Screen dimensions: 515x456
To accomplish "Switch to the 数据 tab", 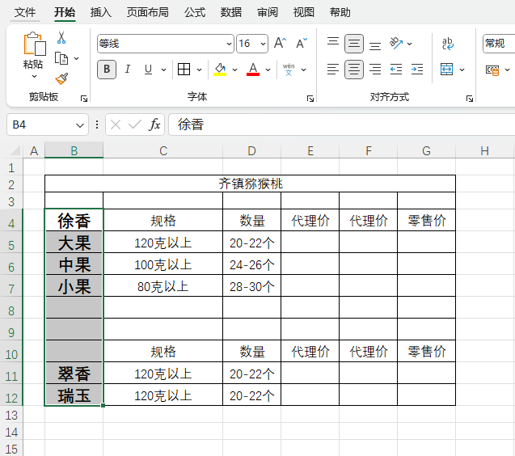I will point(231,12).
